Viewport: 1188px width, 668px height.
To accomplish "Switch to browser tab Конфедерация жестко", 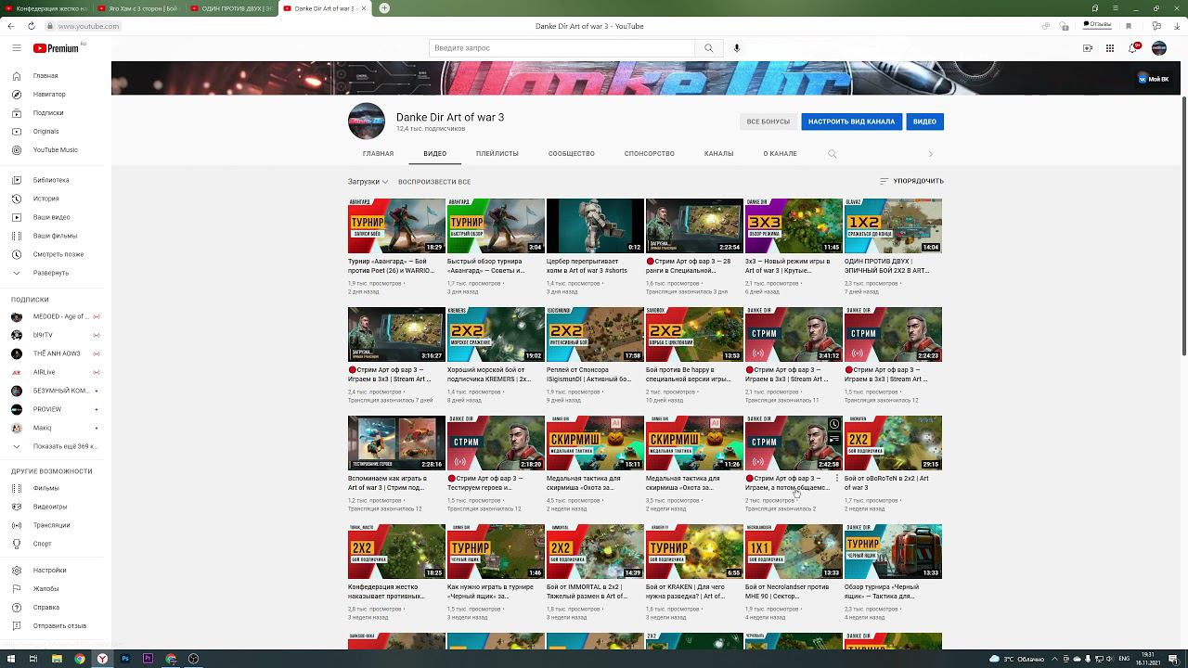I will click(x=46, y=8).
